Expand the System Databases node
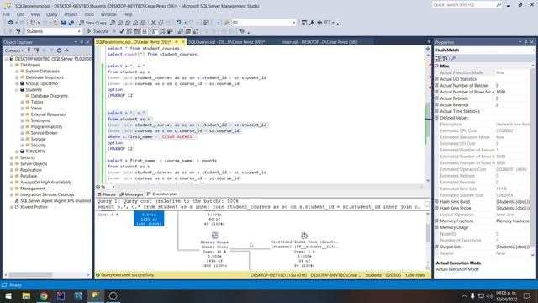Image resolution: width=538 pixels, height=303 pixels. (x=17, y=71)
